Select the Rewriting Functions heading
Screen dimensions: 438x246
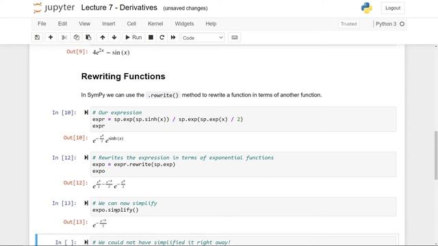pyautogui.click(x=123, y=77)
